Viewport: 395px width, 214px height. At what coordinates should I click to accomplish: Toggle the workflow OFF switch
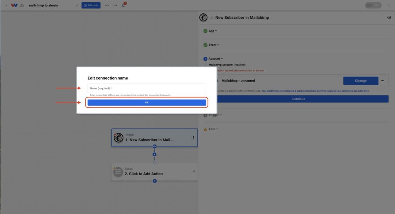pyautogui.click(x=373, y=5)
